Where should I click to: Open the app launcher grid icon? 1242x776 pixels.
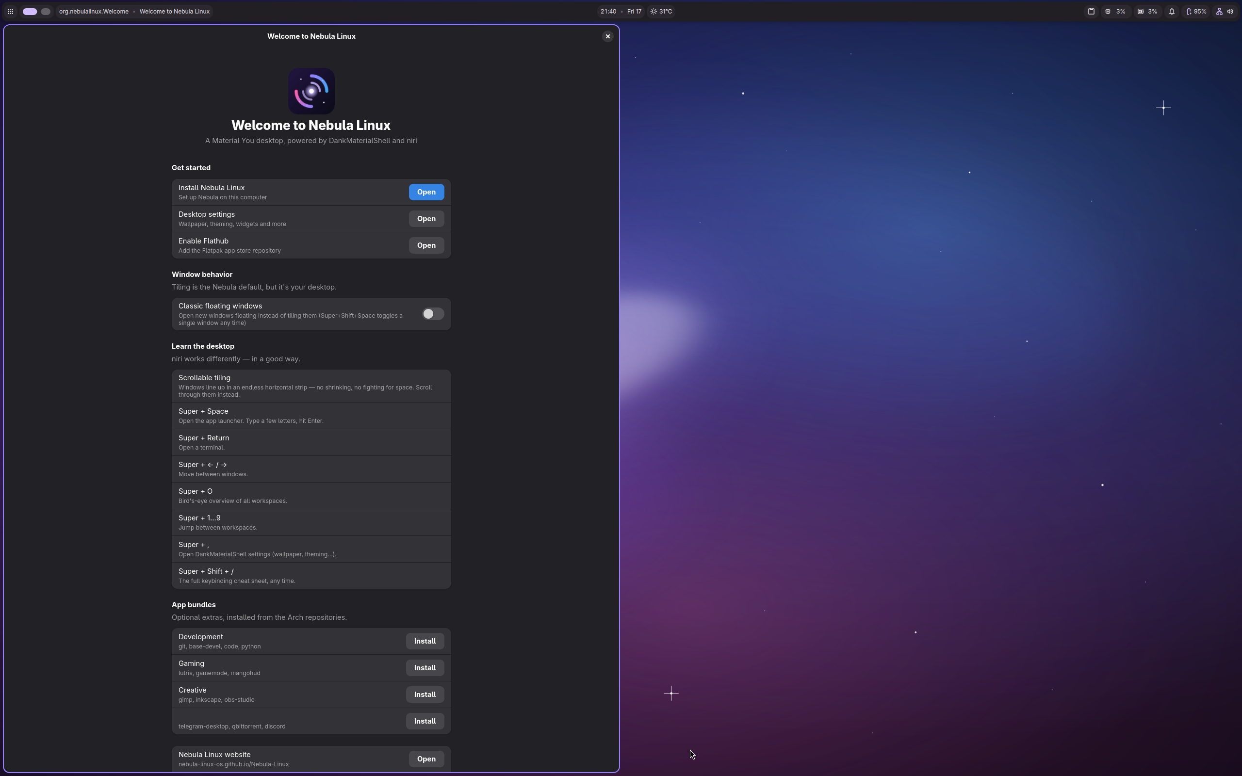coord(10,11)
